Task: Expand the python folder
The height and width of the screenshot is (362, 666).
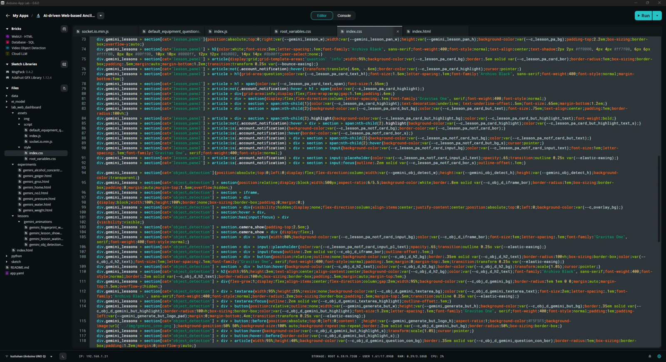Action: 7,256
